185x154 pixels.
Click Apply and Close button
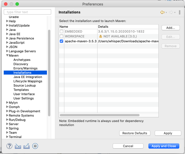click(164, 146)
